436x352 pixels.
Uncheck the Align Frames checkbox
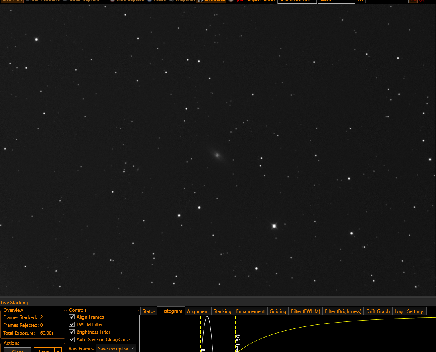click(x=72, y=317)
